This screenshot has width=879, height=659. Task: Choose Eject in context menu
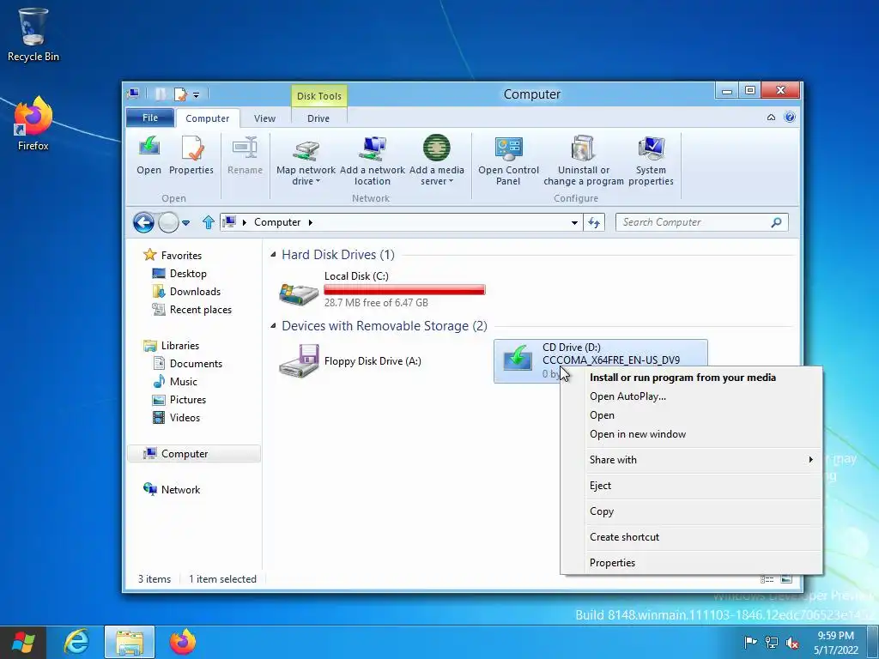[x=691, y=486]
